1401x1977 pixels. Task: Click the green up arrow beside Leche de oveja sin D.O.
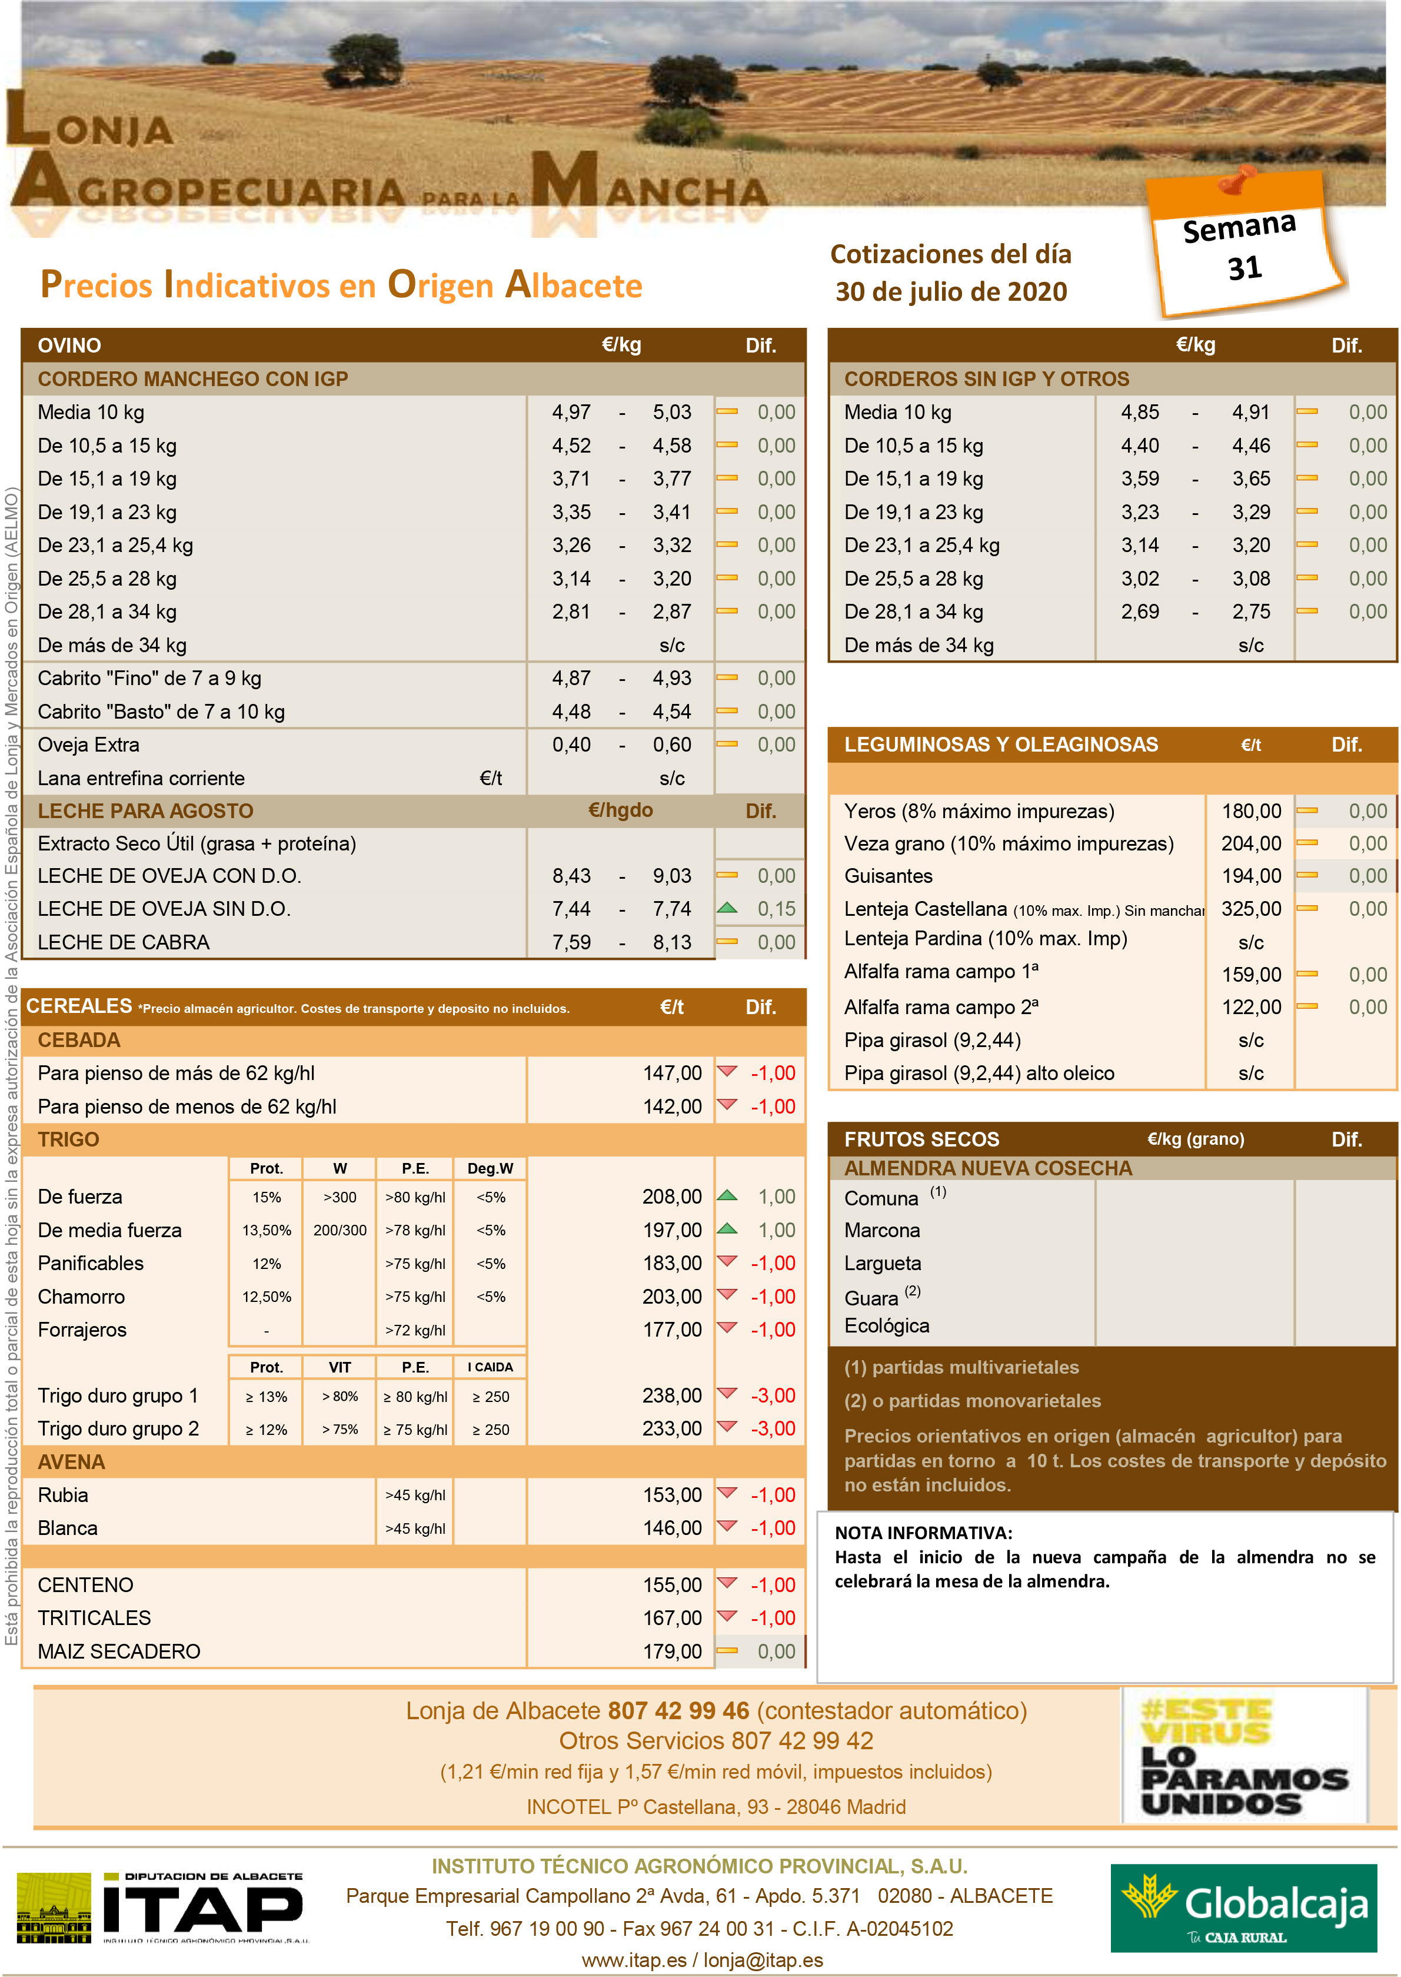727,908
